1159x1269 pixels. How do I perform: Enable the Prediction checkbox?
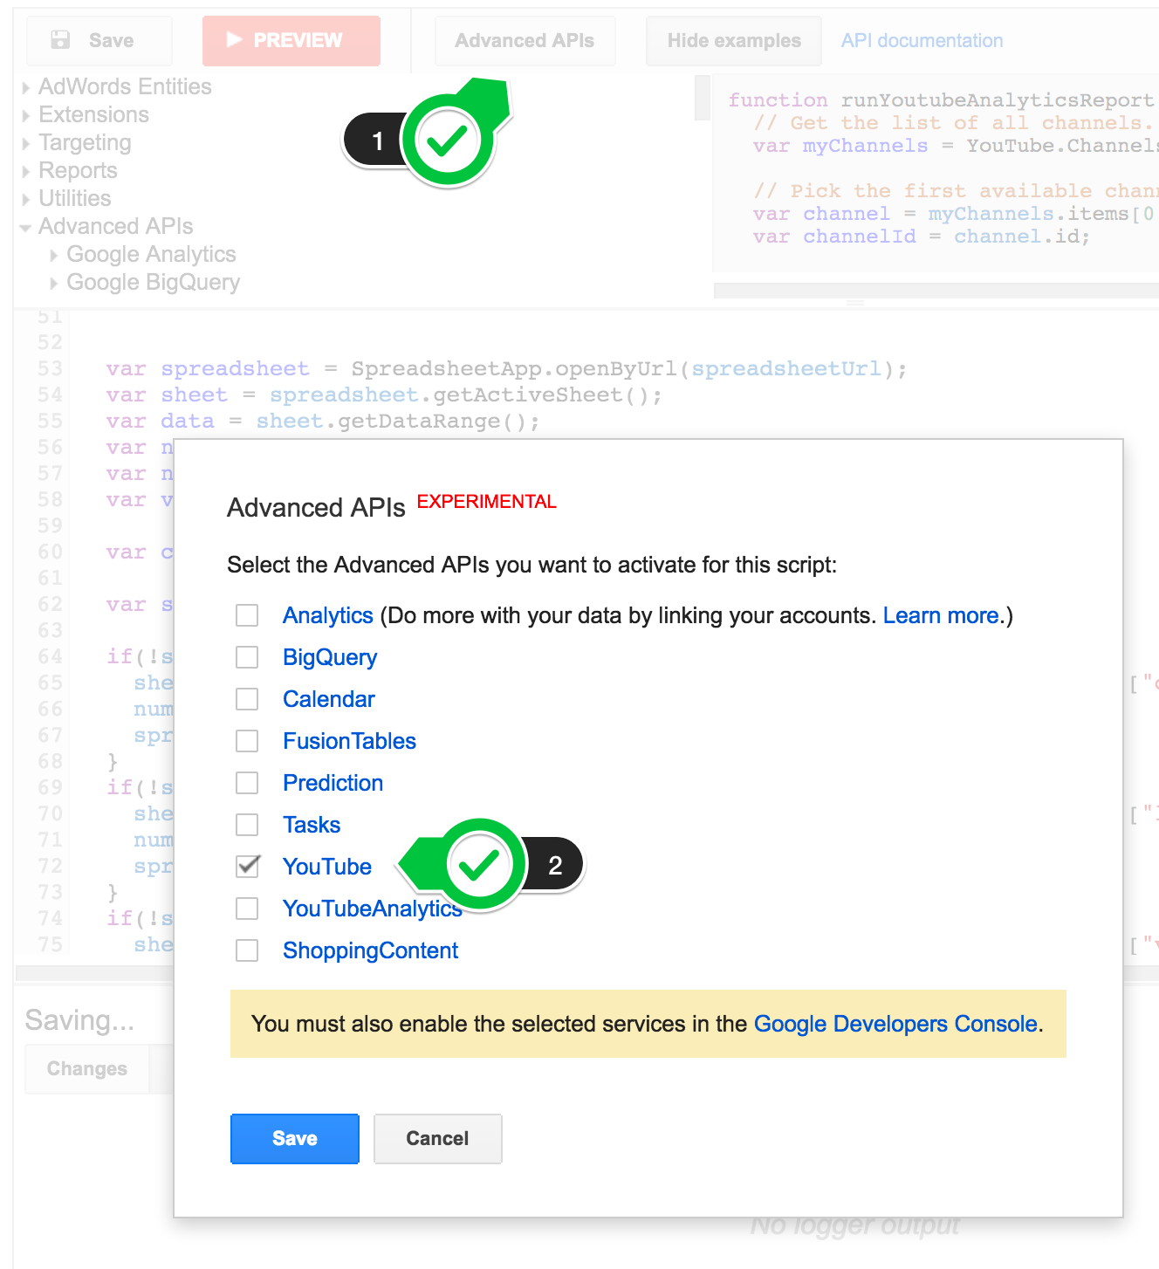pos(247,783)
